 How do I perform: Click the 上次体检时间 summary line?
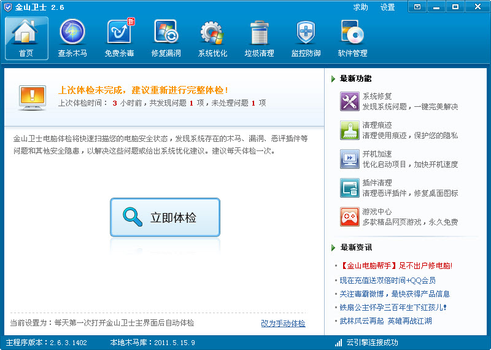tap(162, 103)
